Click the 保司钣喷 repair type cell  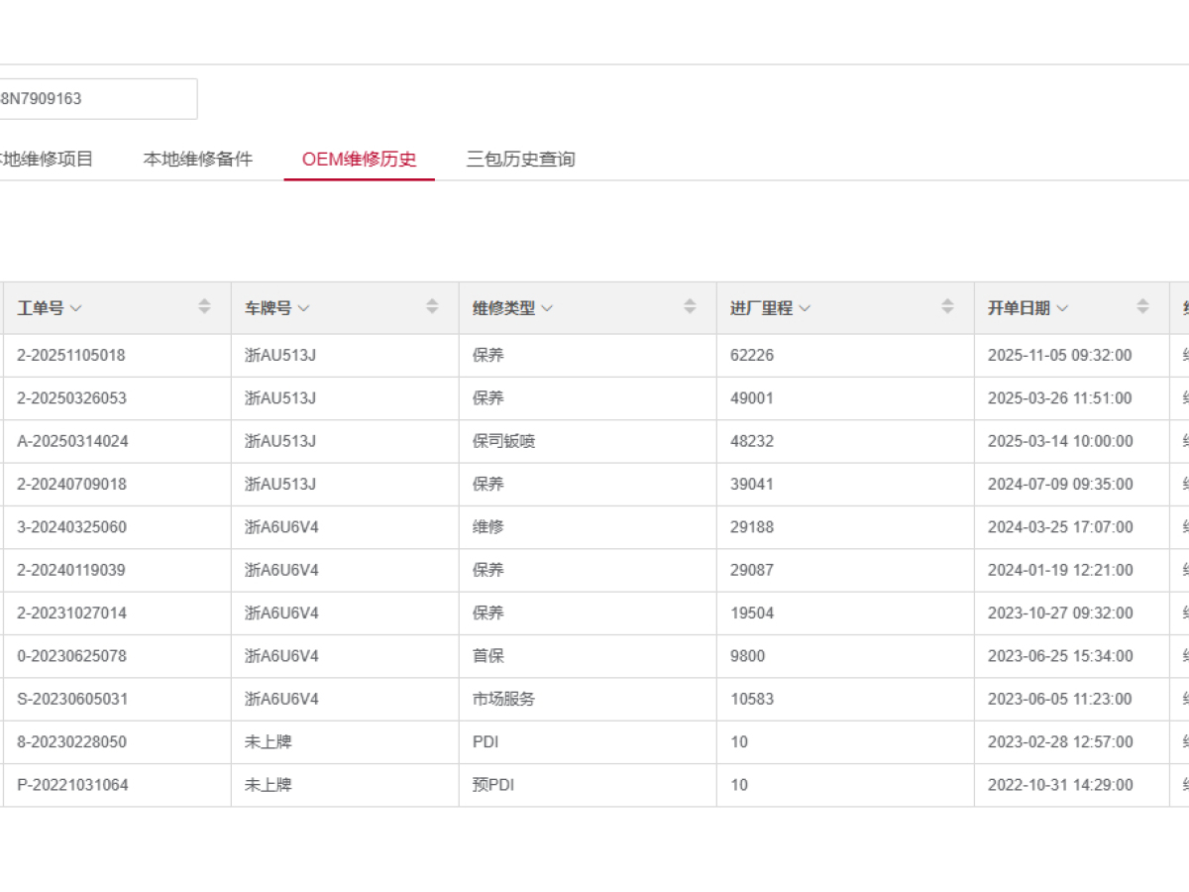click(x=503, y=442)
